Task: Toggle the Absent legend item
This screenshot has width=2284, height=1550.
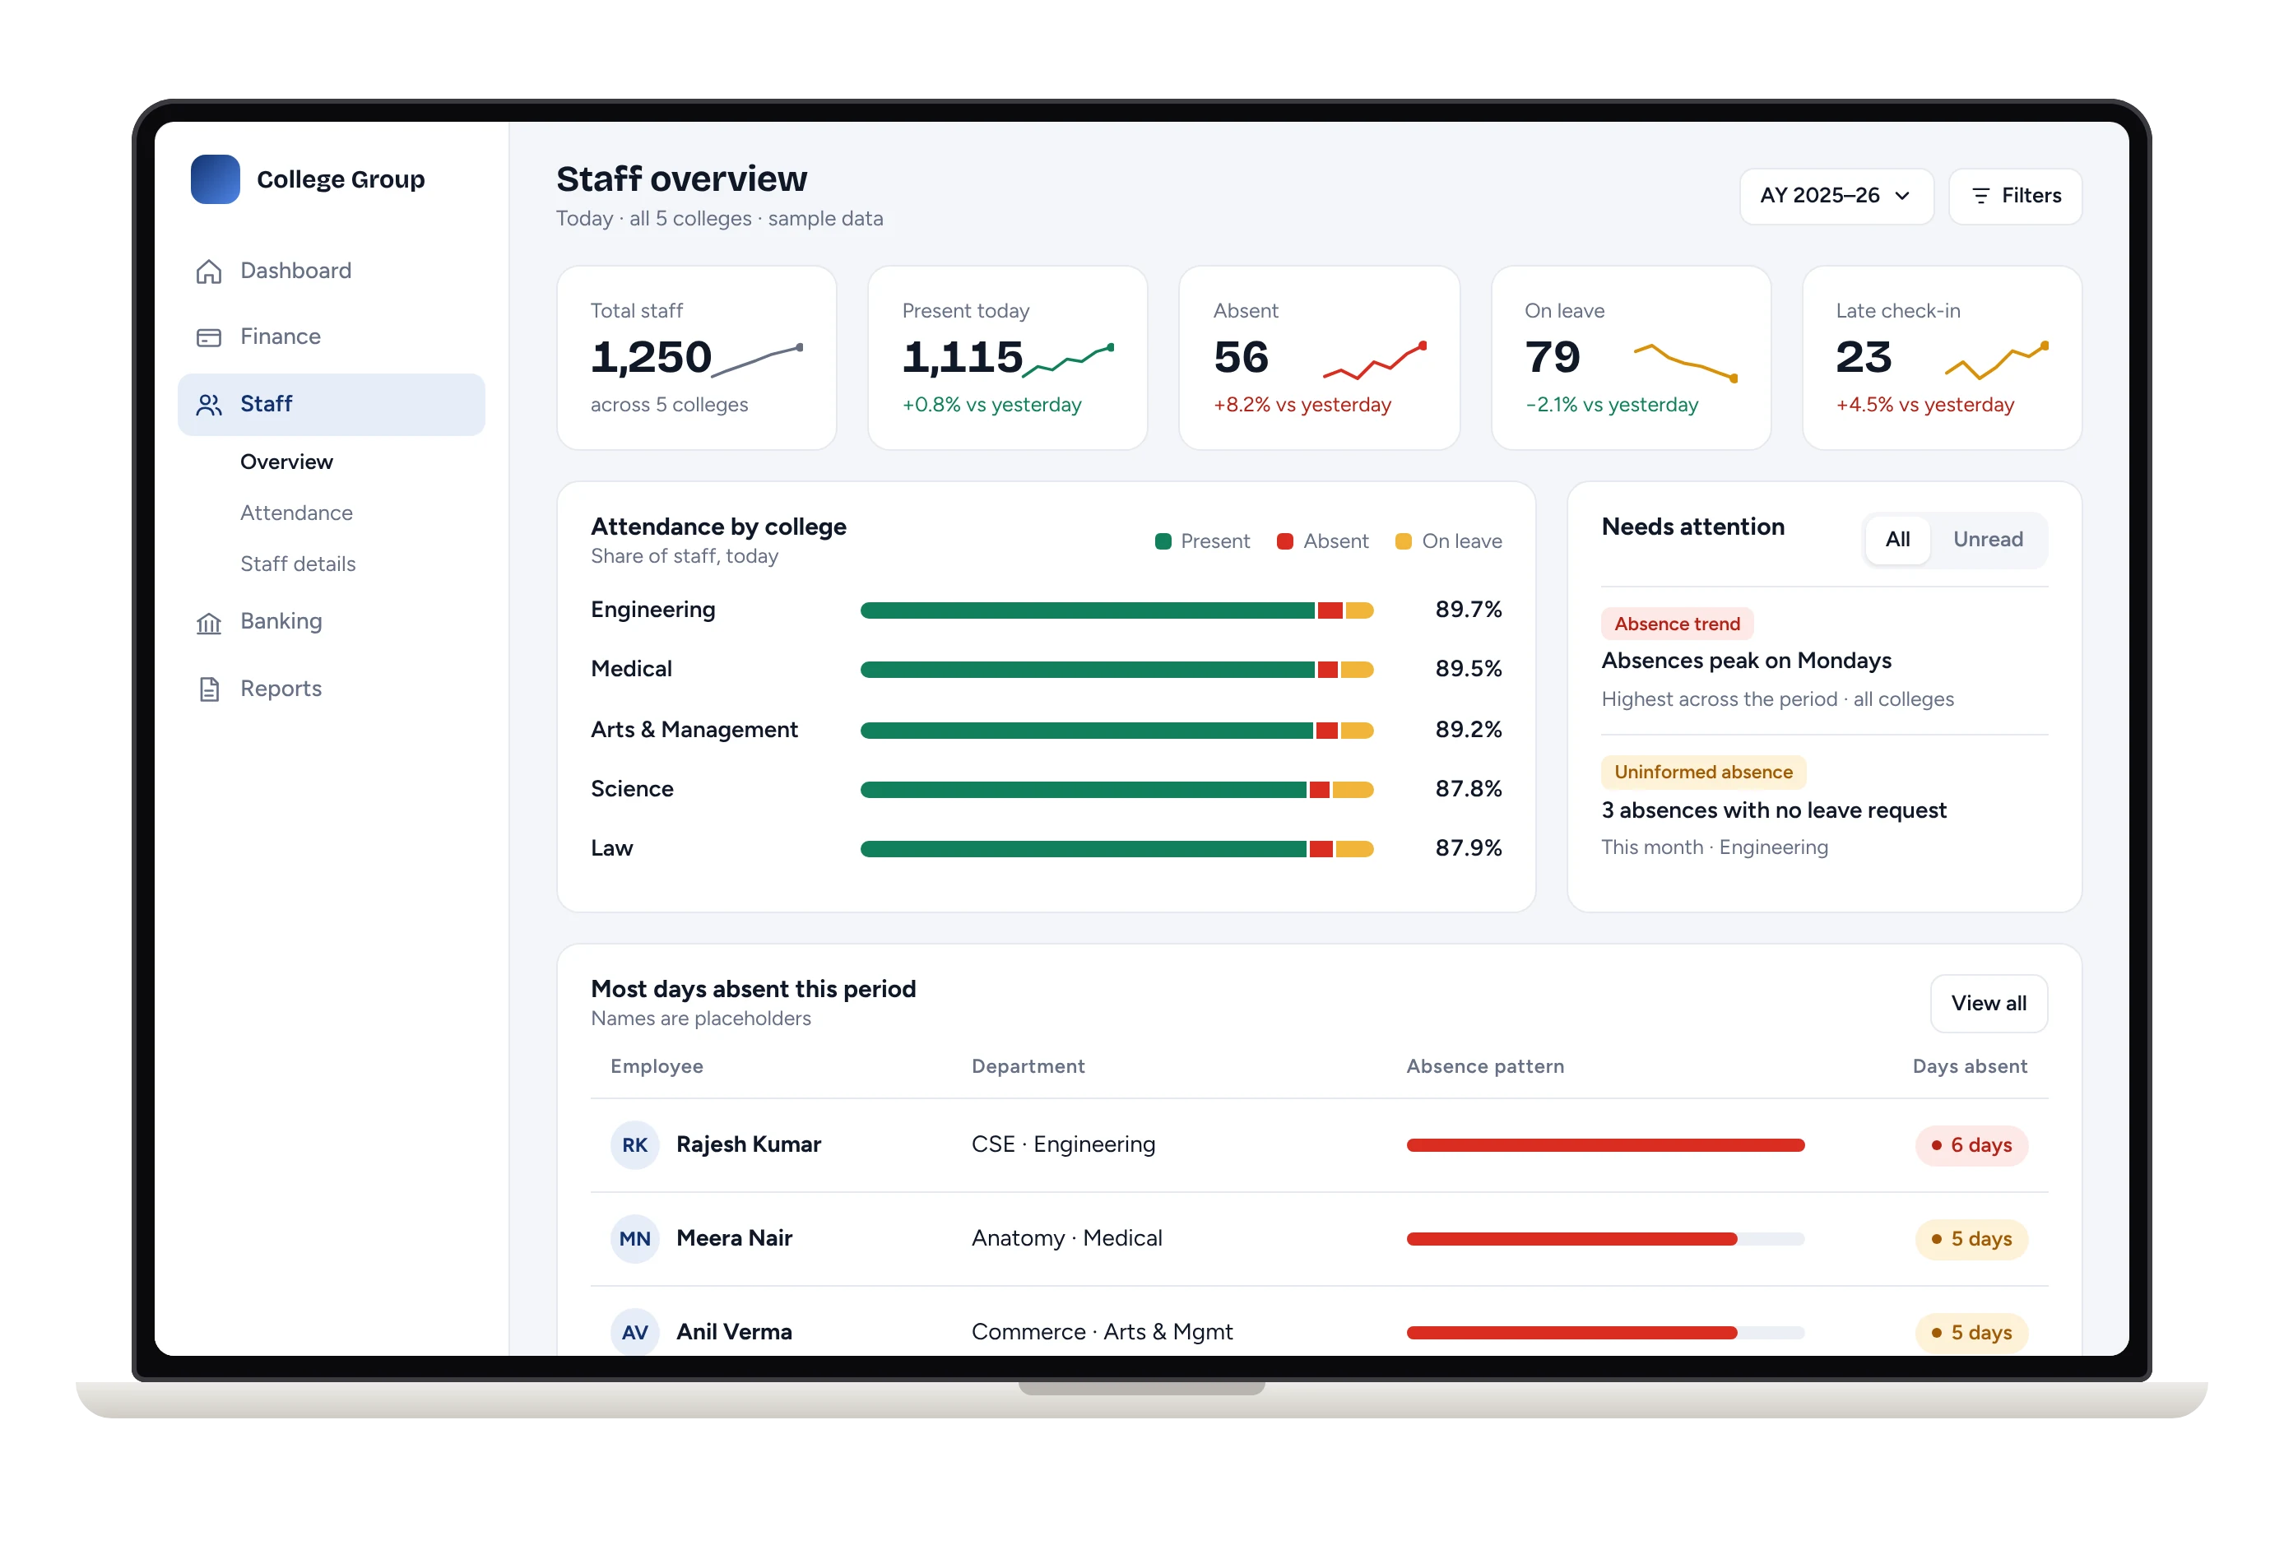Action: click(x=1322, y=541)
